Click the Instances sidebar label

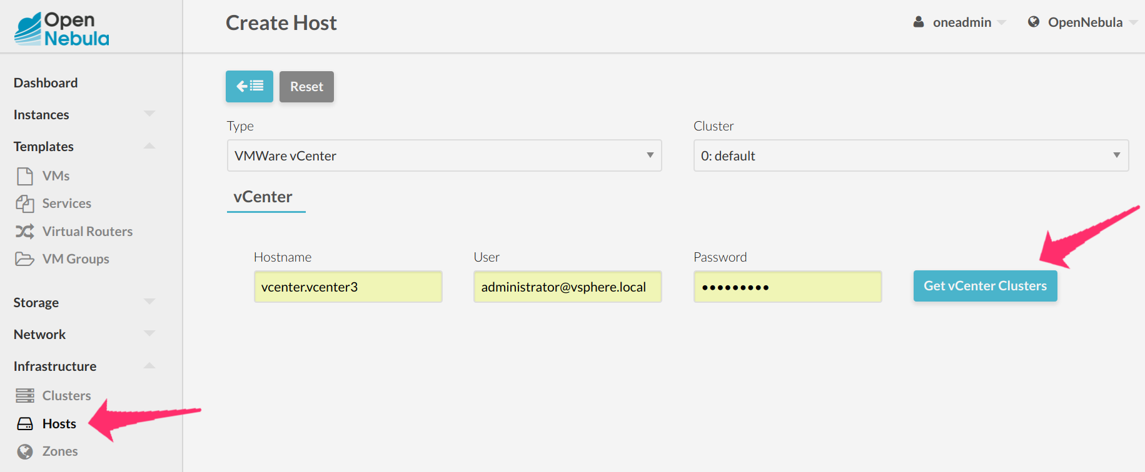tap(41, 115)
